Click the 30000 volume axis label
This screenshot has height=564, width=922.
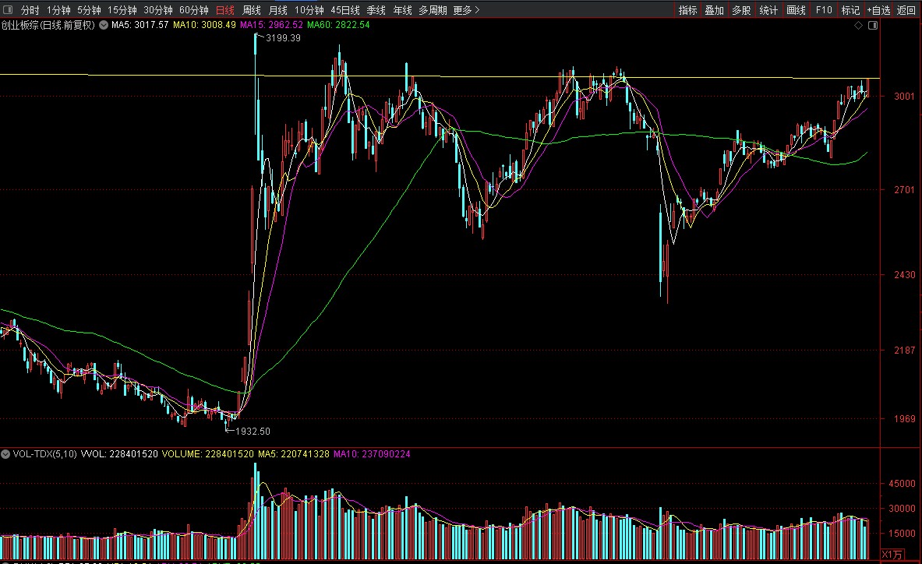[902, 509]
